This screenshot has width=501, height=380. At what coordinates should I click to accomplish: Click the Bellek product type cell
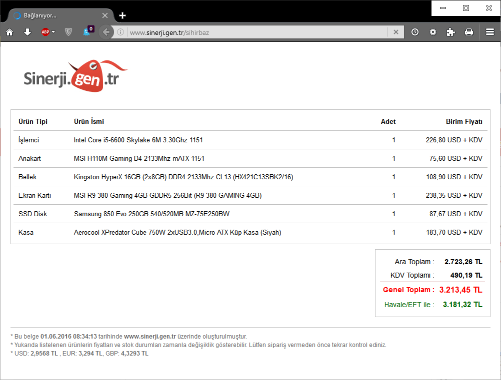pos(27,177)
